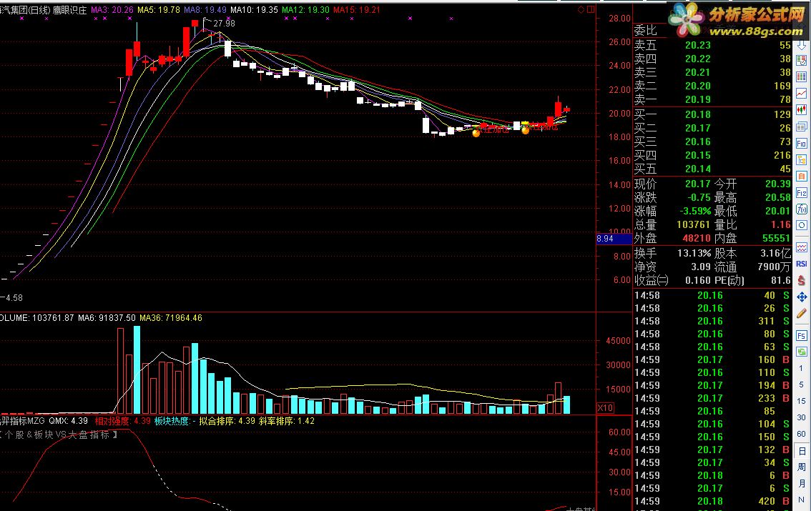Switch to 30-minute period
811x511 pixels.
click(801, 417)
